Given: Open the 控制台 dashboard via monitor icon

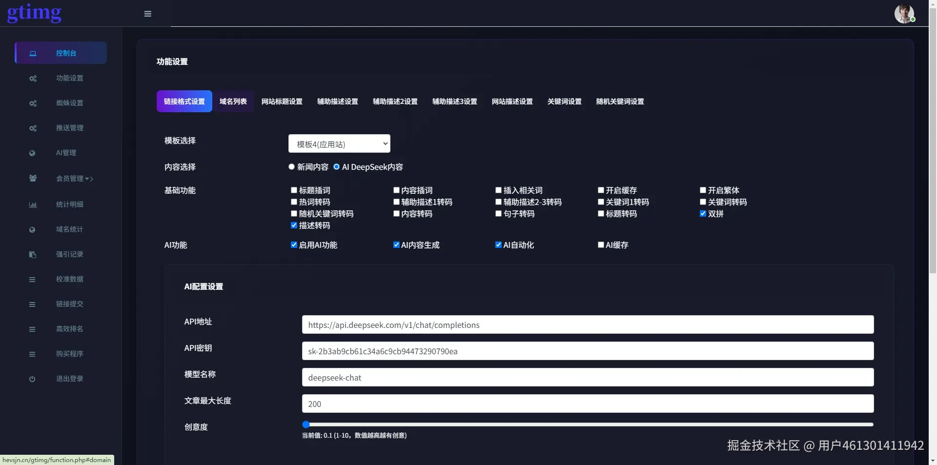Looking at the screenshot, I should [33, 53].
